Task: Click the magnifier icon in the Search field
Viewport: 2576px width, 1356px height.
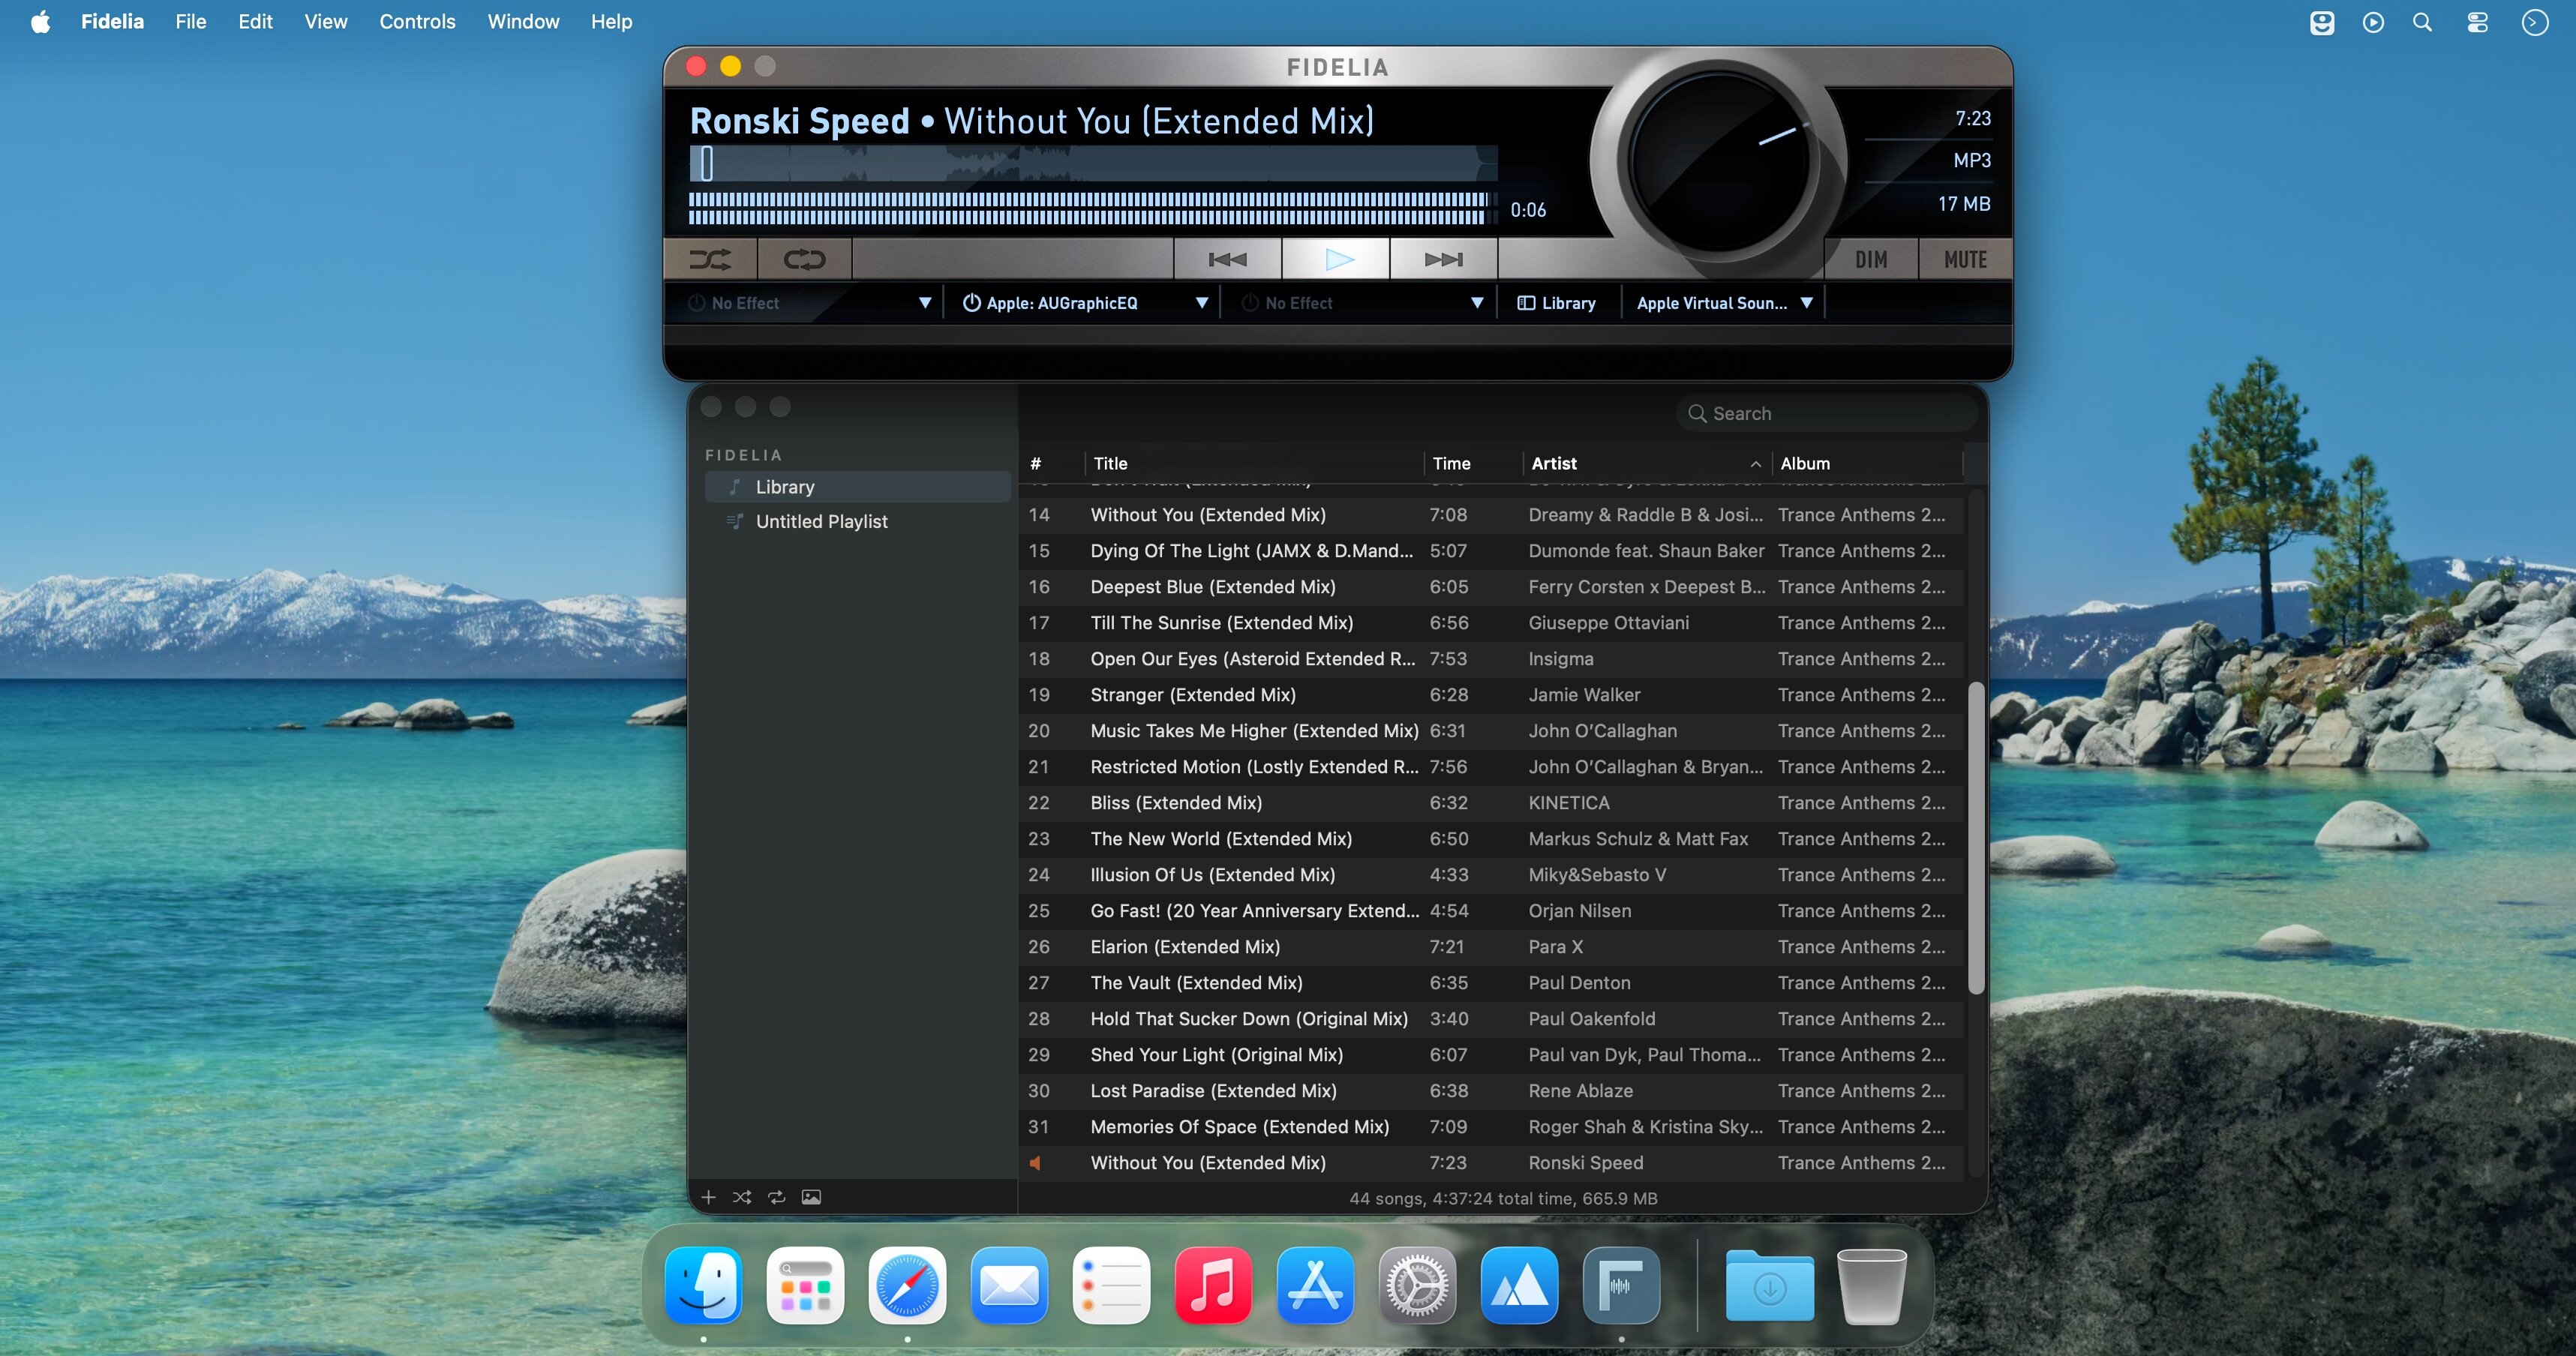Action: [x=1697, y=413]
